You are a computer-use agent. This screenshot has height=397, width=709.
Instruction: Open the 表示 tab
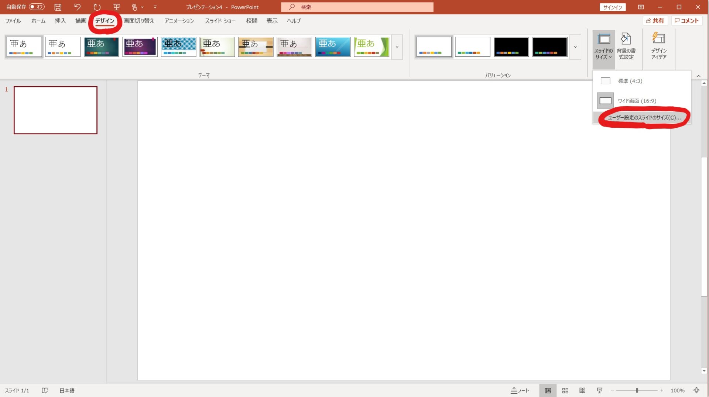pos(272,21)
